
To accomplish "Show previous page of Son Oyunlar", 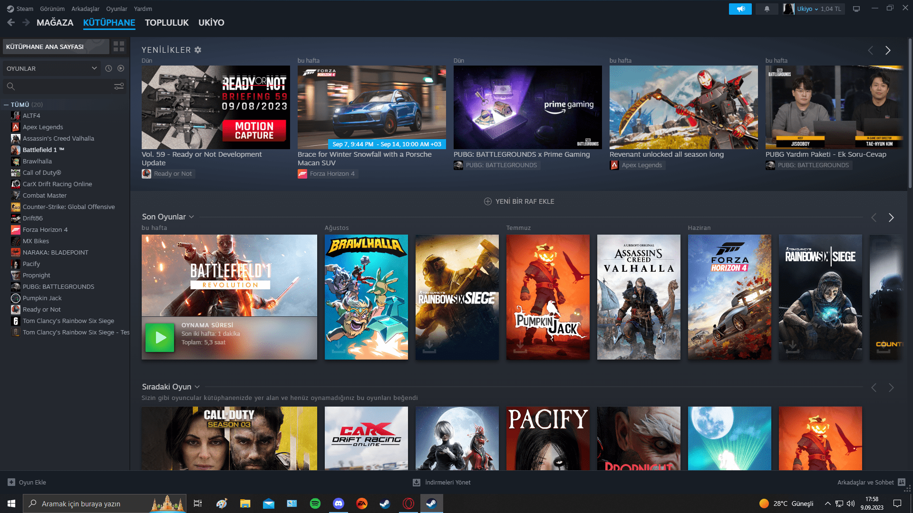I will [x=874, y=218].
